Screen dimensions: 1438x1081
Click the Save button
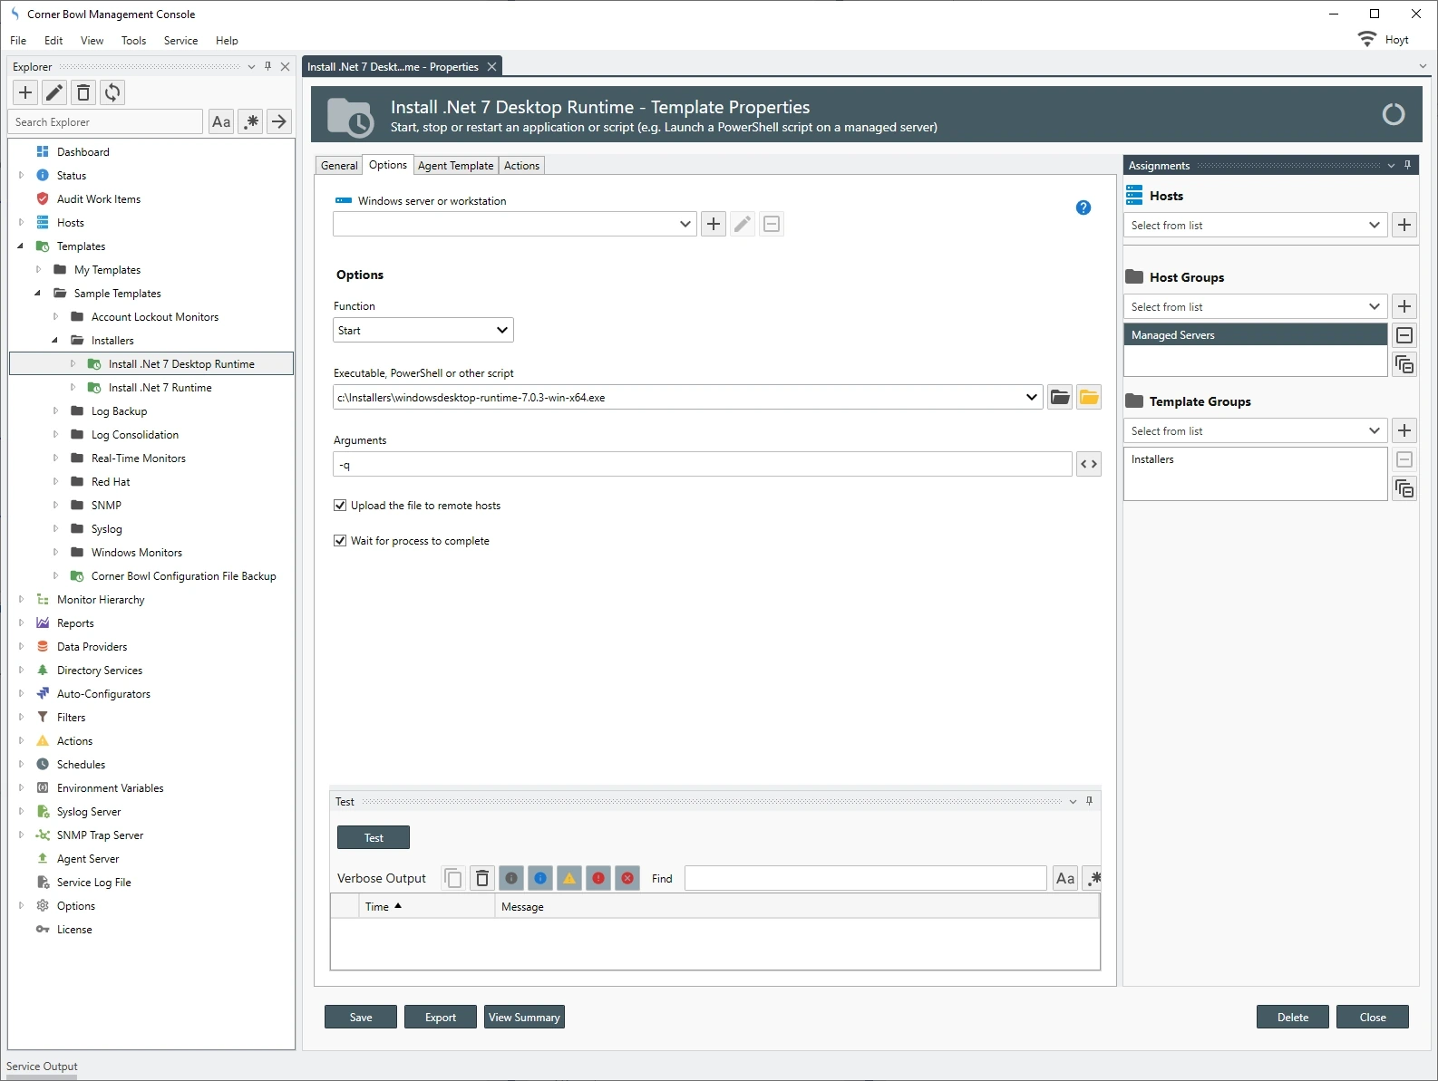click(361, 1017)
